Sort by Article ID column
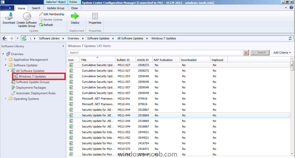 point(144,60)
